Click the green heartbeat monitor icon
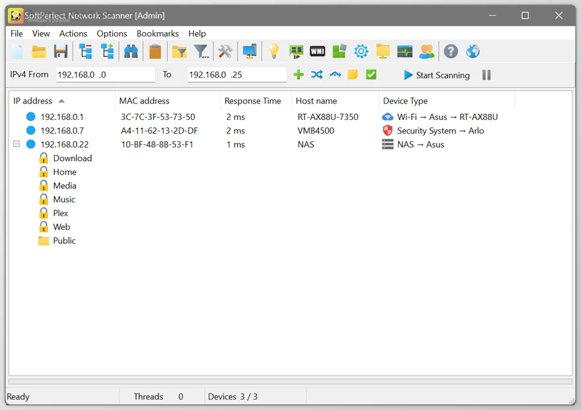 [405, 51]
